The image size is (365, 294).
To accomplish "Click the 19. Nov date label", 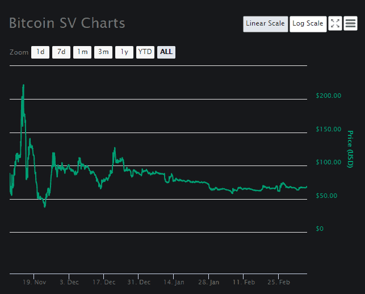I will coord(34,283).
